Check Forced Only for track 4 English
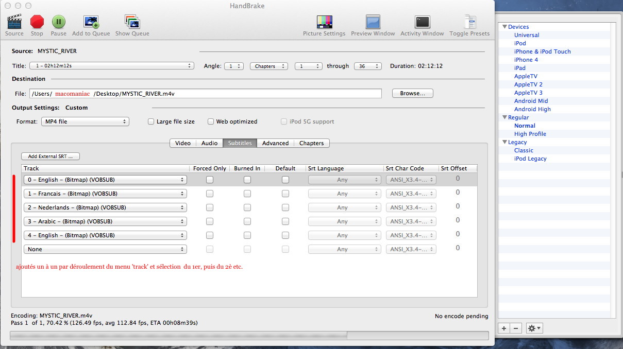This screenshot has height=349, width=623. (x=210, y=235)
